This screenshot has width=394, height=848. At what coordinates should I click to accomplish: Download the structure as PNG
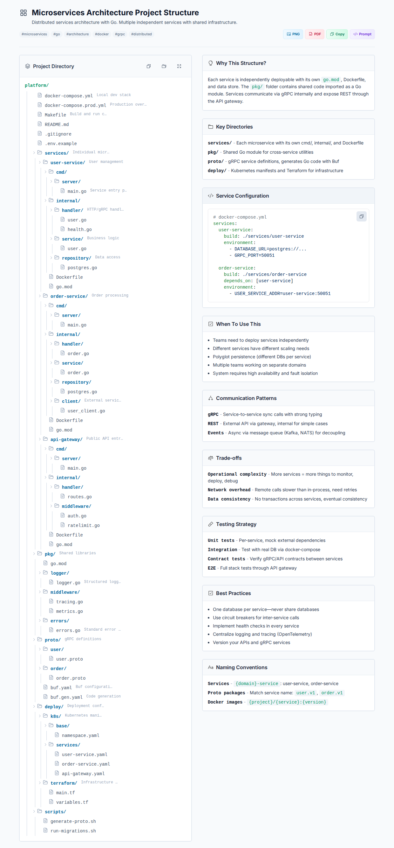[x=293, y=34]
